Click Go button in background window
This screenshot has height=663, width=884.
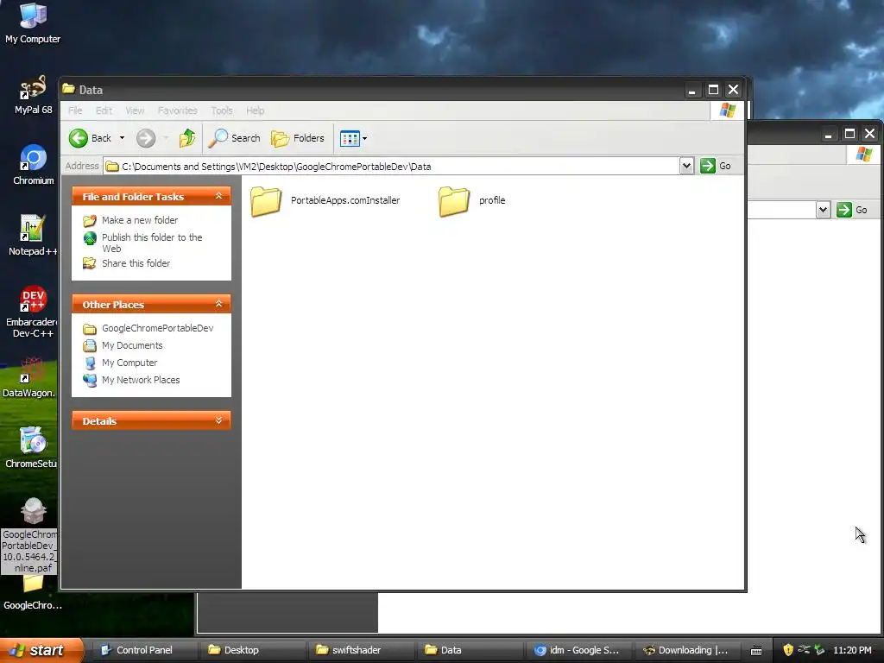(x=852, y=210)
